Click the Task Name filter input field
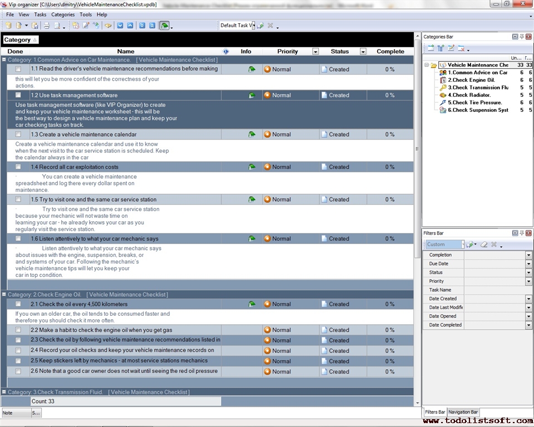The height and width of the screenshot is (427, 534). point(494,290)
